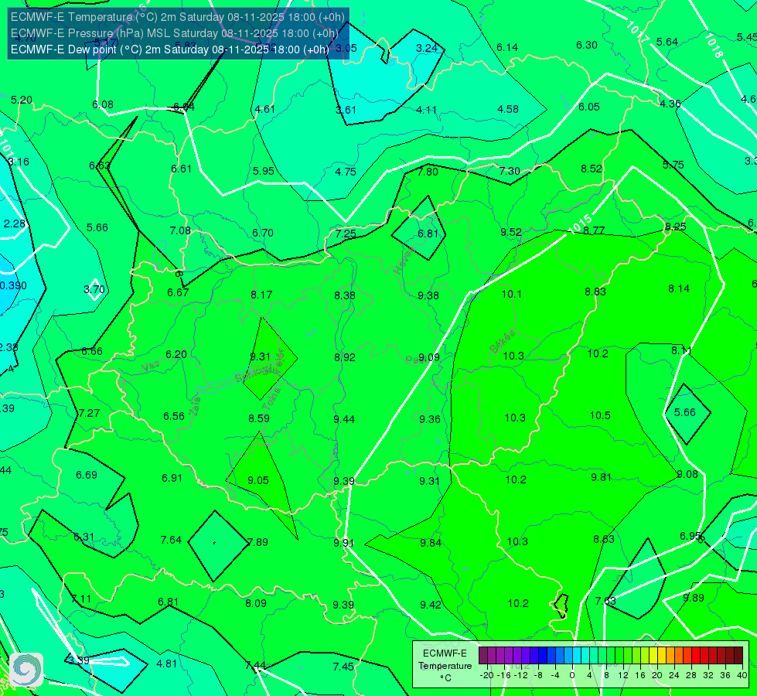Click the 3.70 value inside the small diamond
Screen dimensions: 757x696
[x=94, y=289]
